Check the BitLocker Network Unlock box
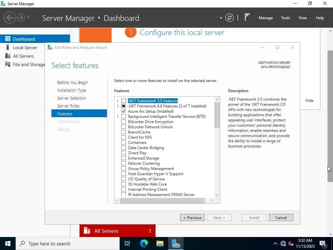This screenshot has width=333, height=250. (x=124, y=127)
